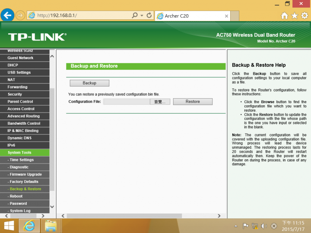Go to Reboot submenu
The image size is (311, 233).
click(x=25, y=196)
